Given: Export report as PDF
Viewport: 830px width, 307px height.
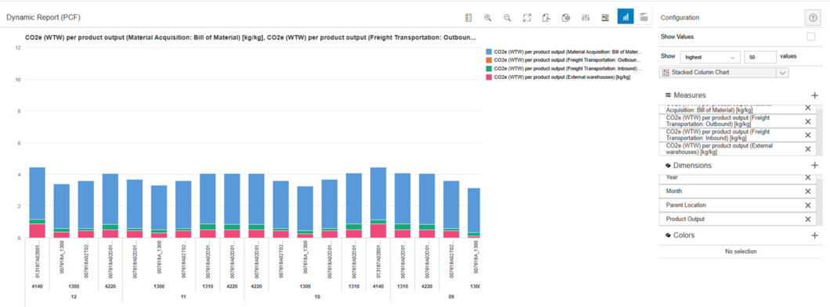Looking at the screenshot, I should coord(547,17).
